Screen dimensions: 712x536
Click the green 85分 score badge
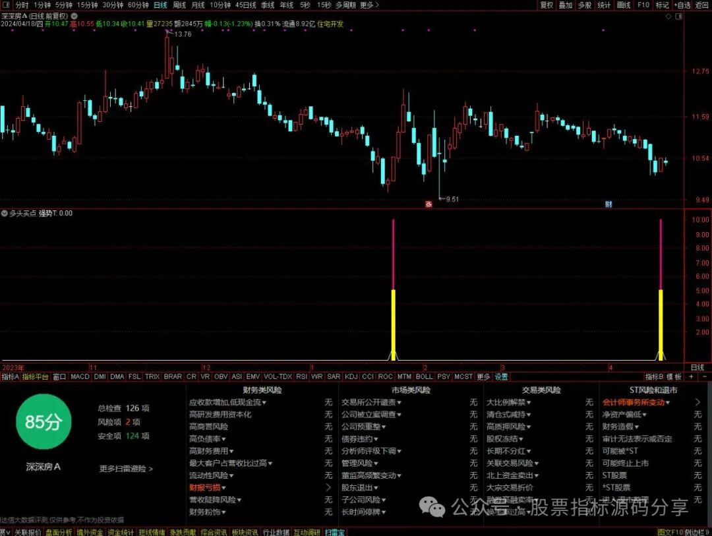[x=44, y=421]
